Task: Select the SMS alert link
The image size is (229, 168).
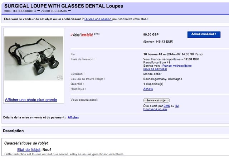Action: [166, 106]
